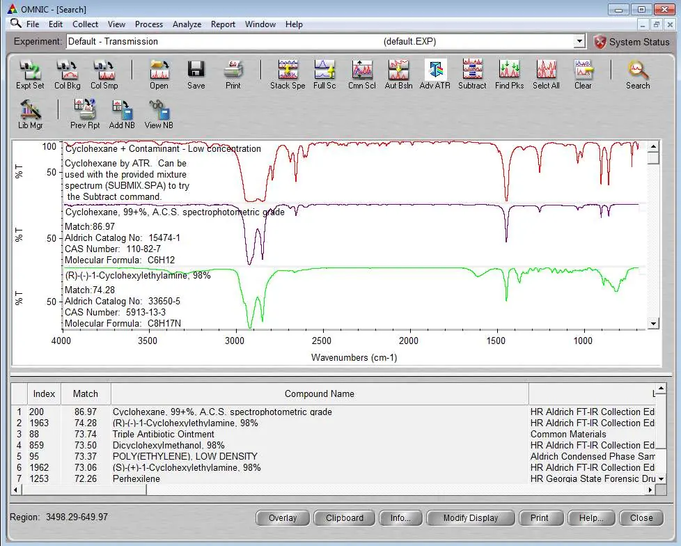This screenshot has height=546, width=681.
Task: Open the File menu
Action: pyautogui.click(x=33, y=24)
